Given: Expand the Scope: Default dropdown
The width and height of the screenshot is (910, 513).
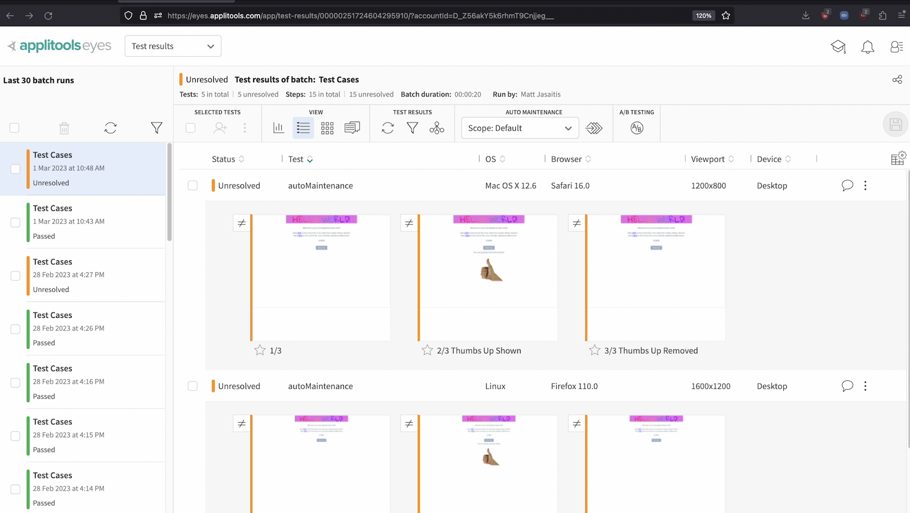Looking at the screenshot, I should point(519,128).
